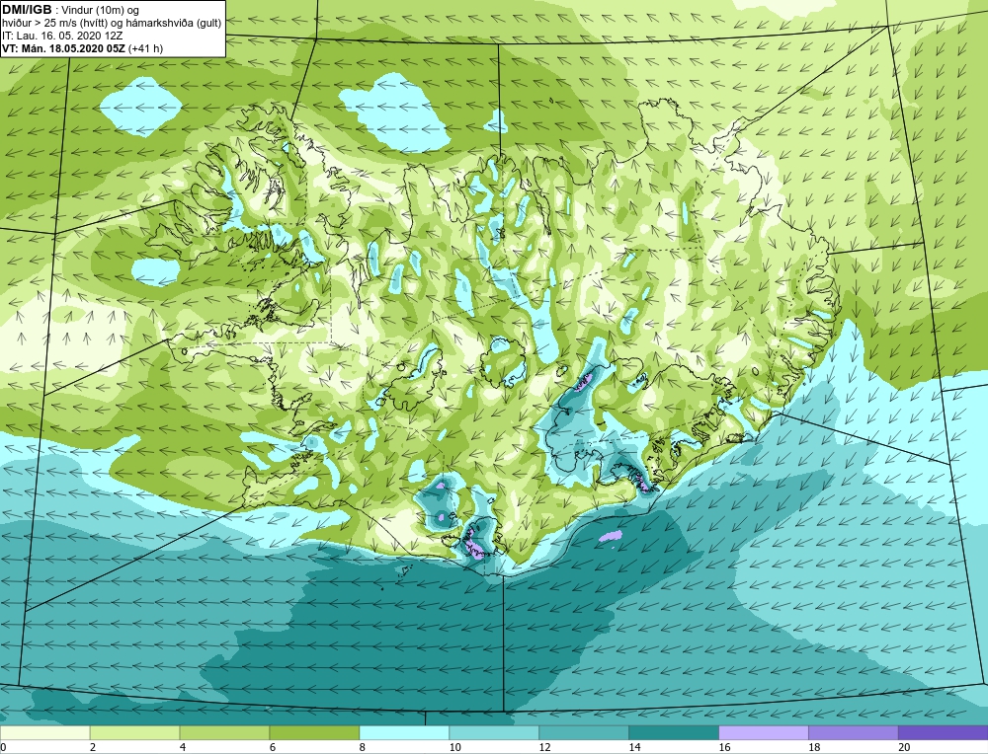Click the 'VT: Mán. 18.05.2020 05Z' valid time text
Viewport: 988px width, 754px height.
click(x=63, y=48)
